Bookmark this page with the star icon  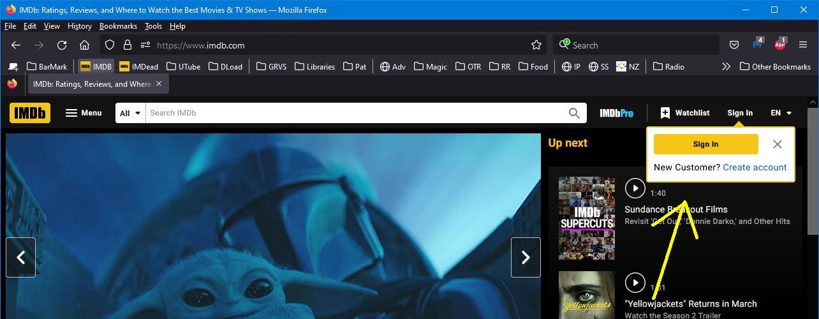[x=536, y=45]
